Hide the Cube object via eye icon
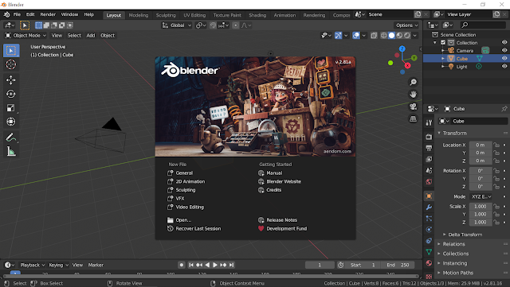Image resolution: width=510 pixels, height=287 pixels. tap(504, 59)
